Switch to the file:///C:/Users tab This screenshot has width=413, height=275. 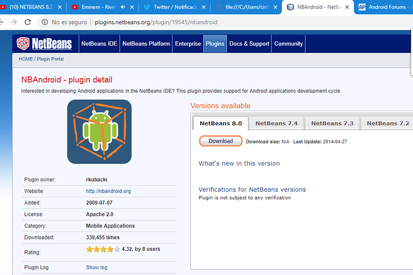pos(247,7)
